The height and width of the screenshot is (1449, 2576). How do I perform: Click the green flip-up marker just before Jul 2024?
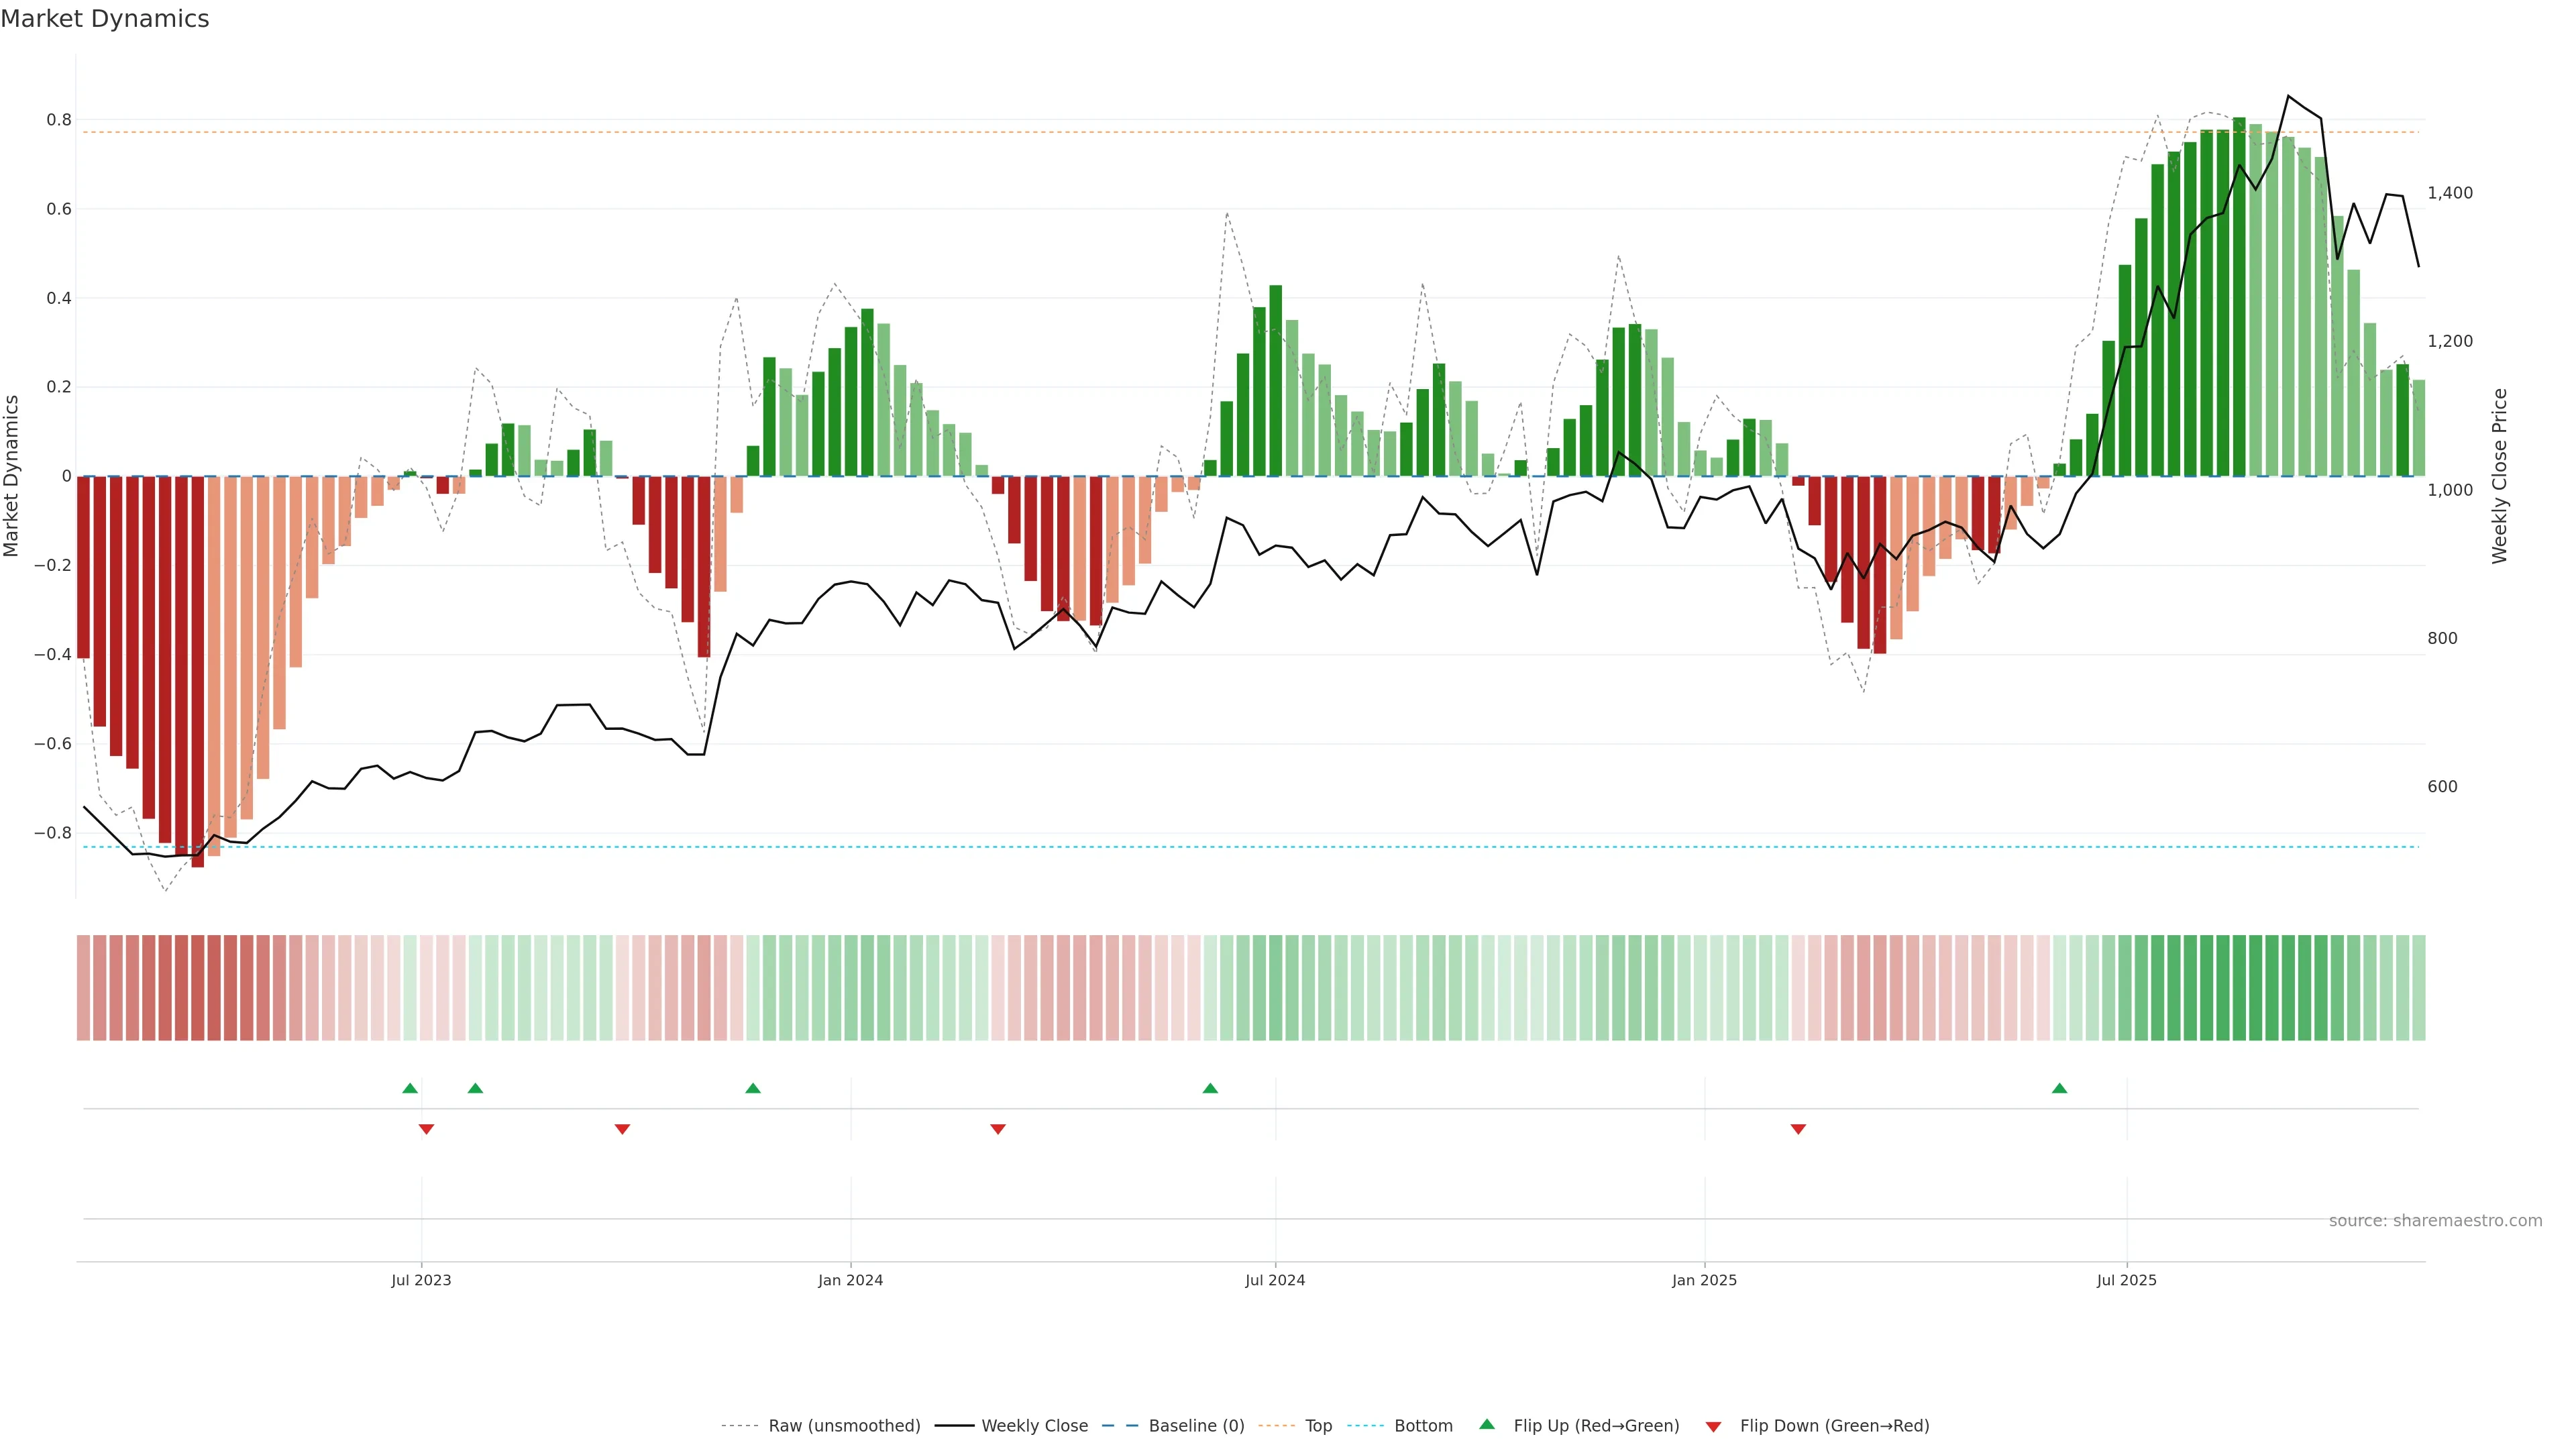[1210, 1088]
